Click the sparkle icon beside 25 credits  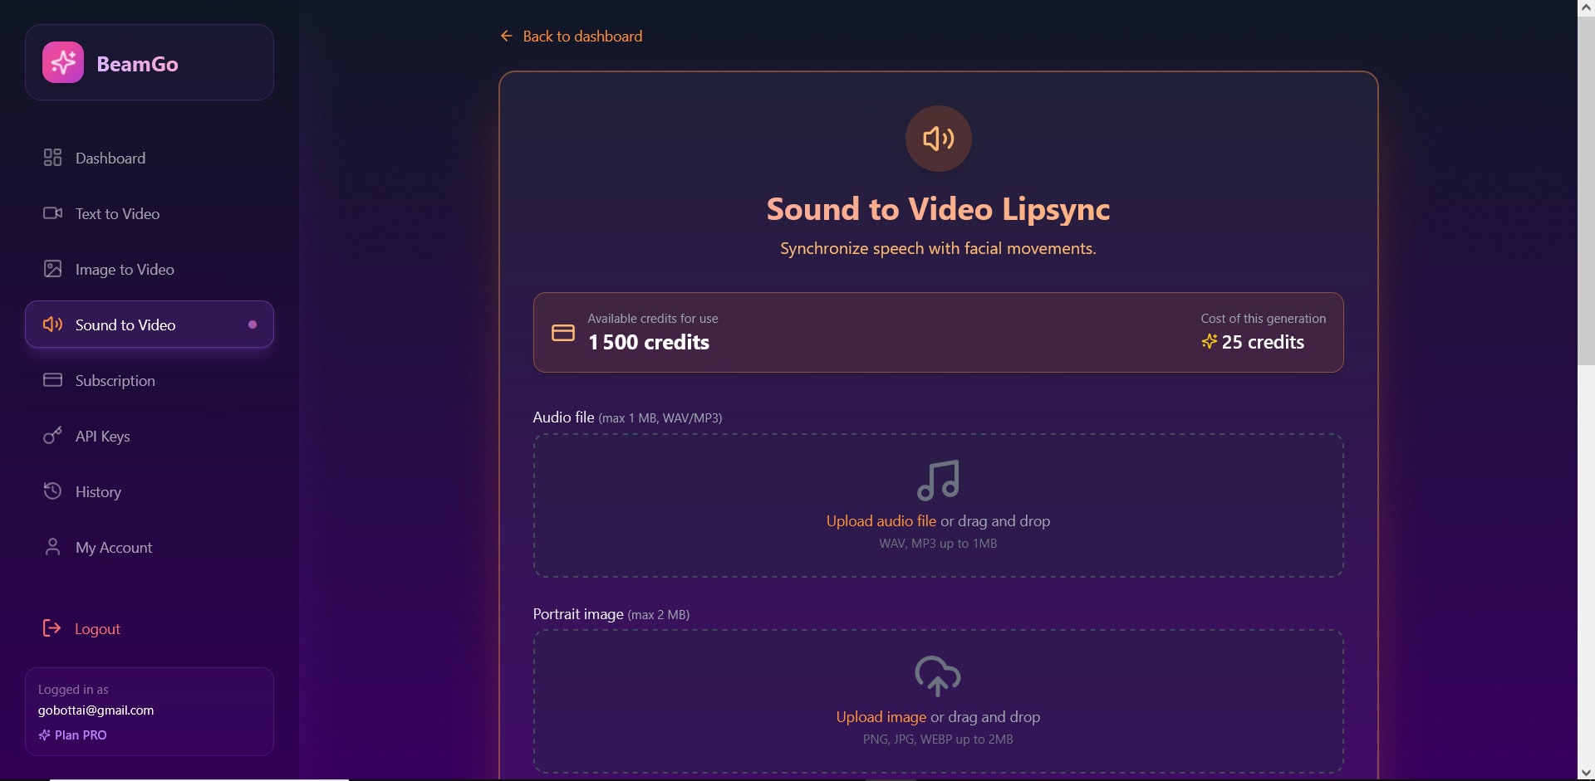coord(1210,341)
